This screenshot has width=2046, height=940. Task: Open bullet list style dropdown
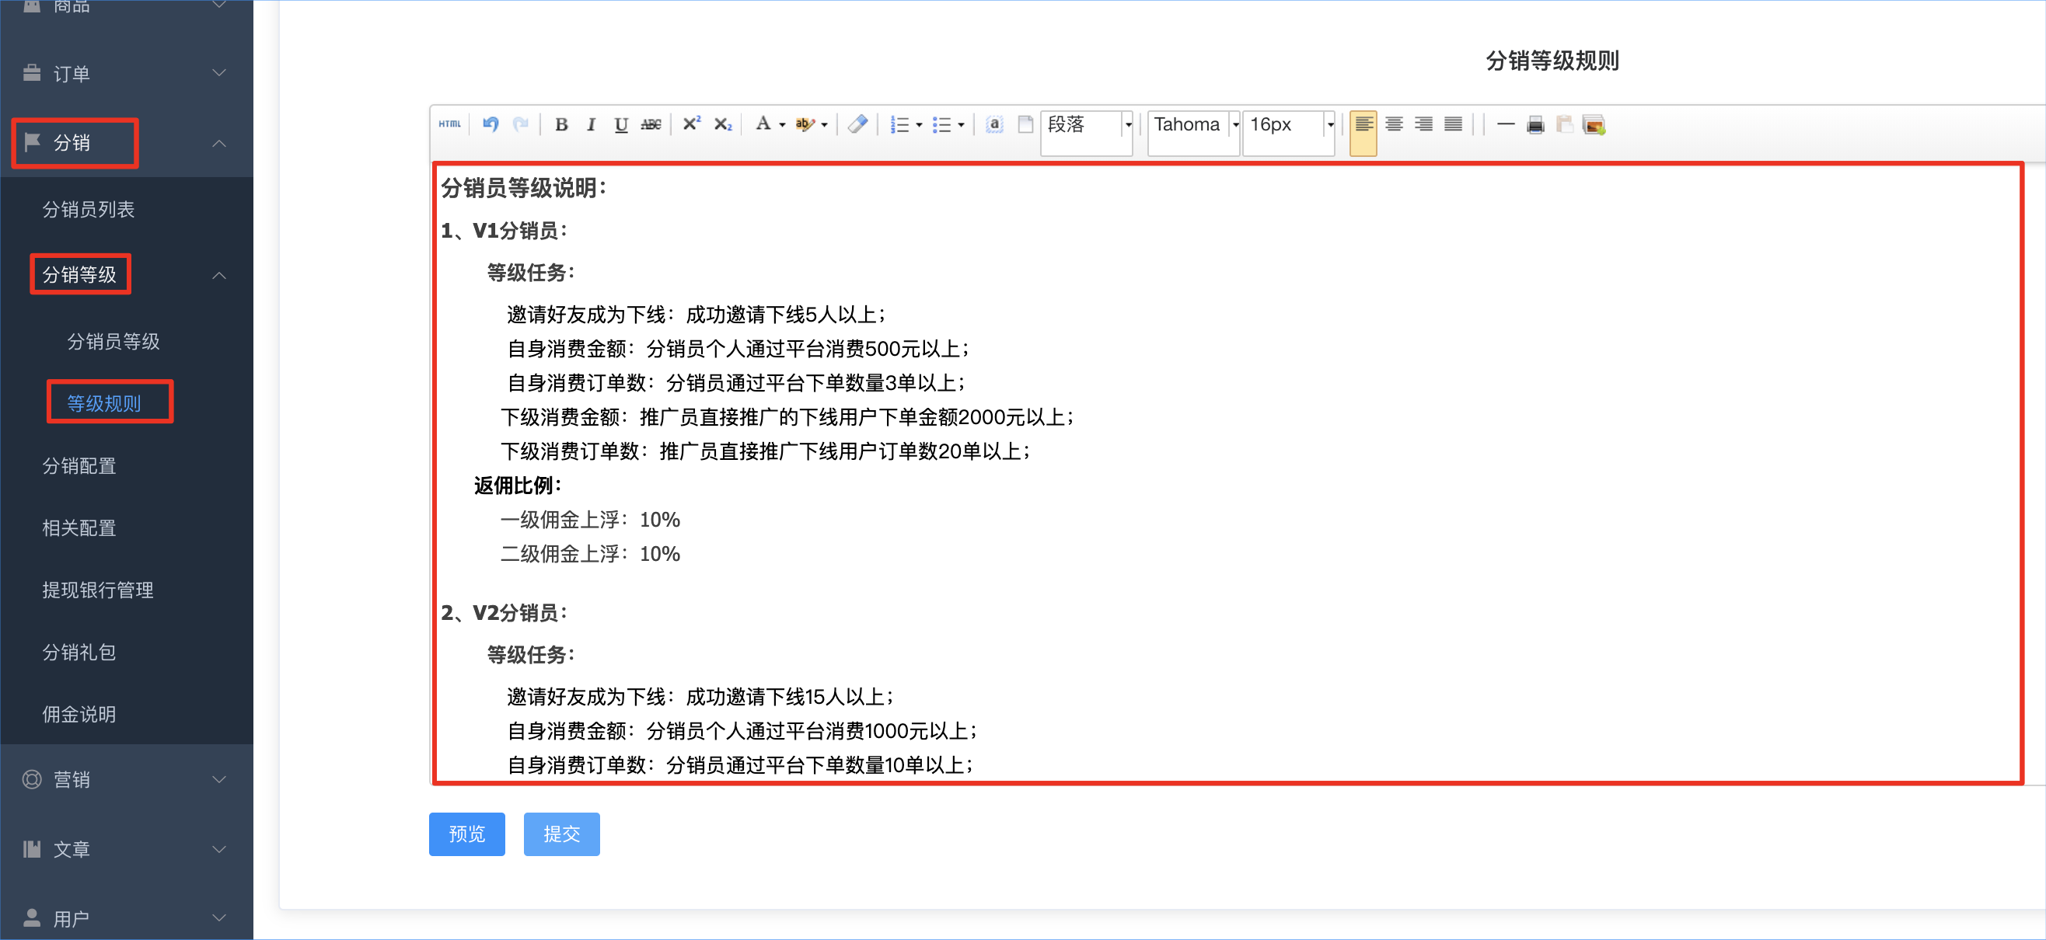coord(961,125)
